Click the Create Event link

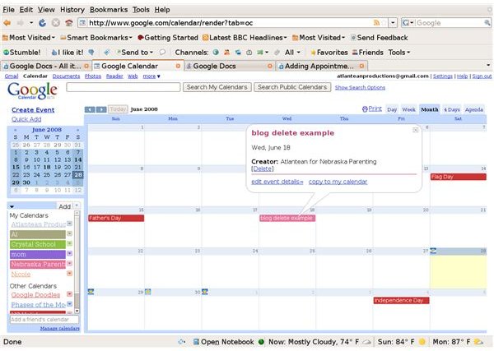click(x=33, y=110)
